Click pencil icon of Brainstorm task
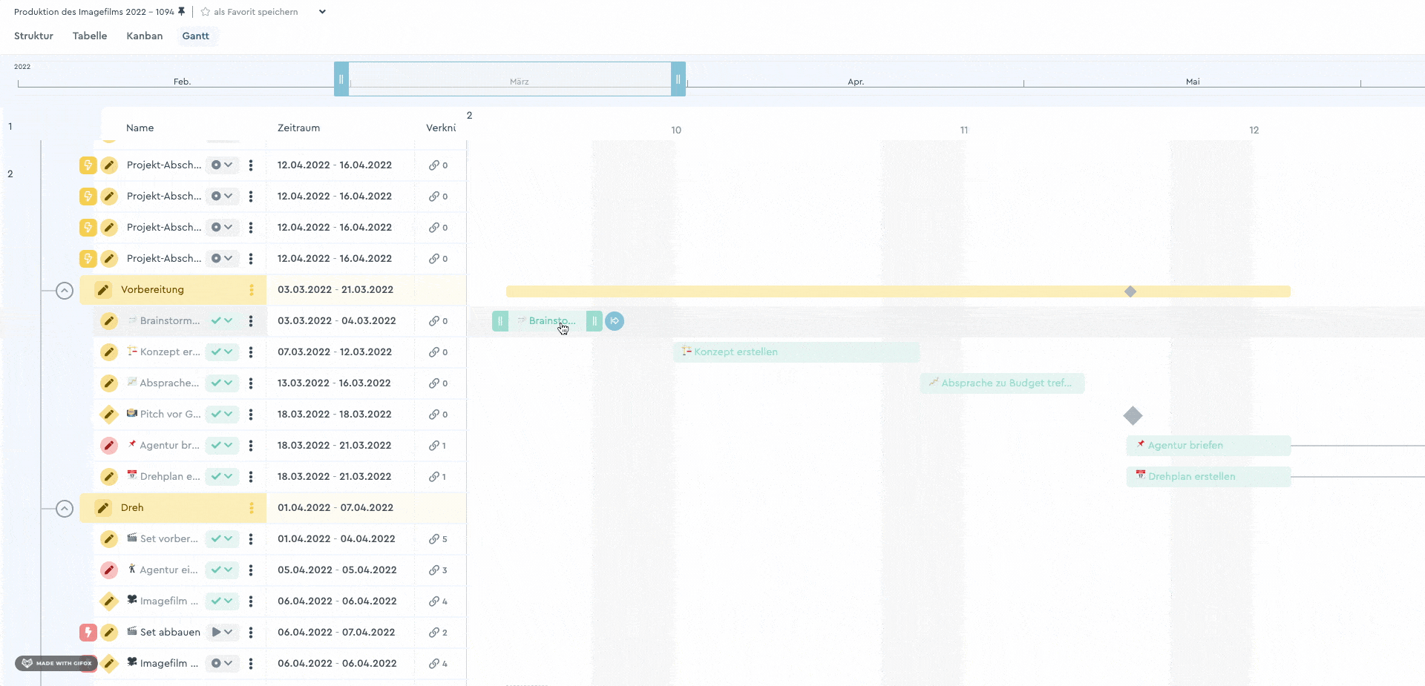 (109, 321)
